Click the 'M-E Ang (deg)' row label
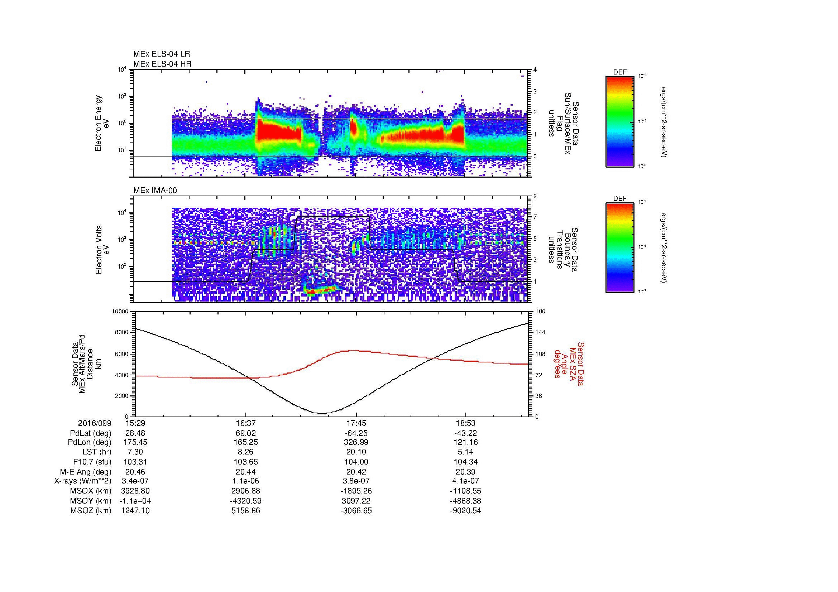The height and width of the screenshot is (592, 838). click(x=86, y=472)
